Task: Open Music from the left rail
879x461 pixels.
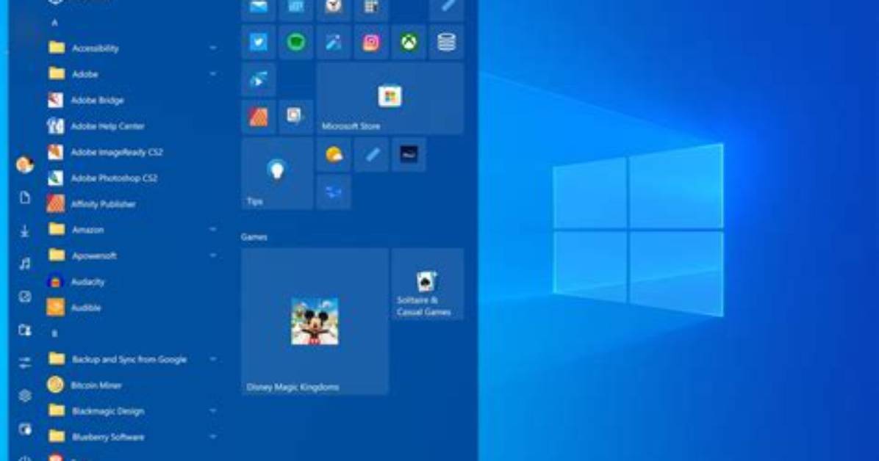Action: pyautogui.click(x=25, y=264)
